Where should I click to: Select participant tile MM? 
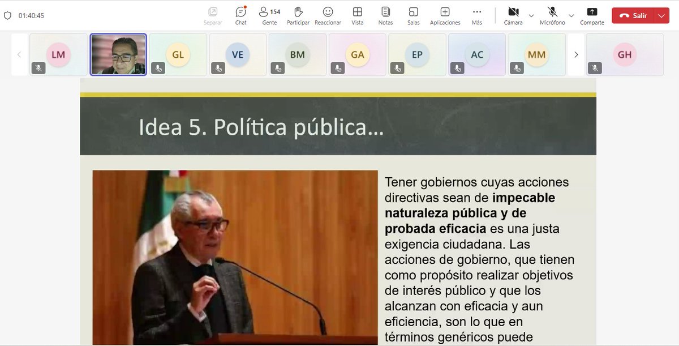(536, 54)
